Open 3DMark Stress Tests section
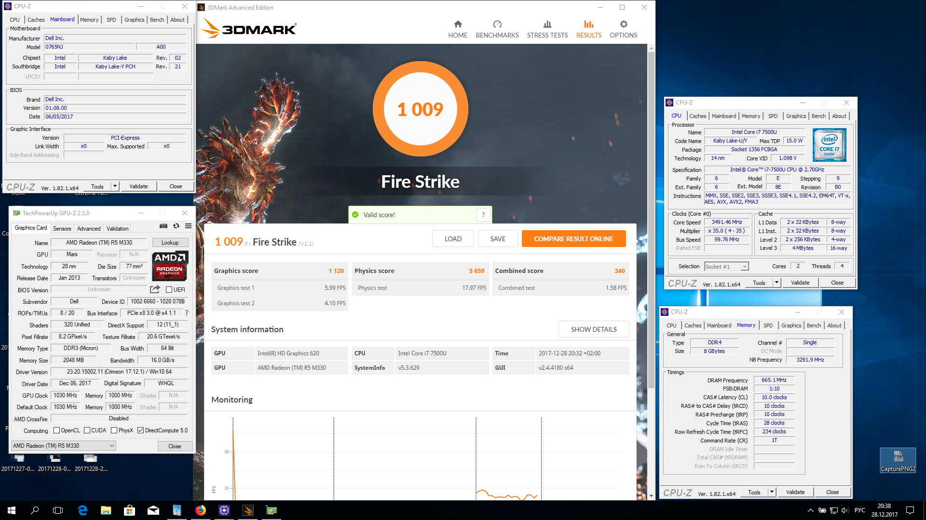Screen dimensions: 926x520 (547, 29)
